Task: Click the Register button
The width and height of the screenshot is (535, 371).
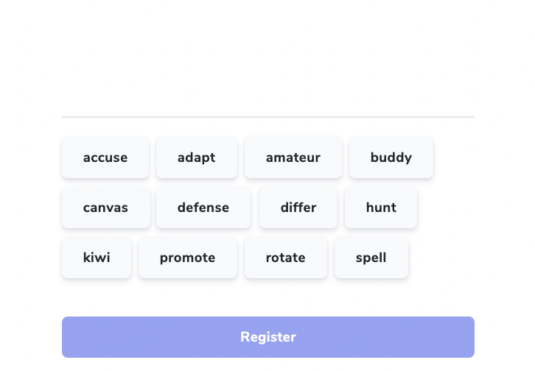Action: coord(267,337)
